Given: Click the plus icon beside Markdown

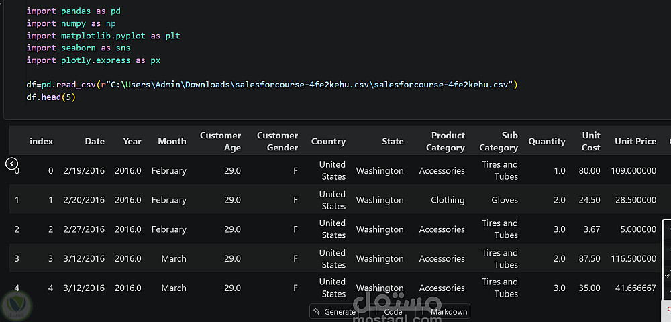Looking at the screenshot, I should tap(423, 311).
